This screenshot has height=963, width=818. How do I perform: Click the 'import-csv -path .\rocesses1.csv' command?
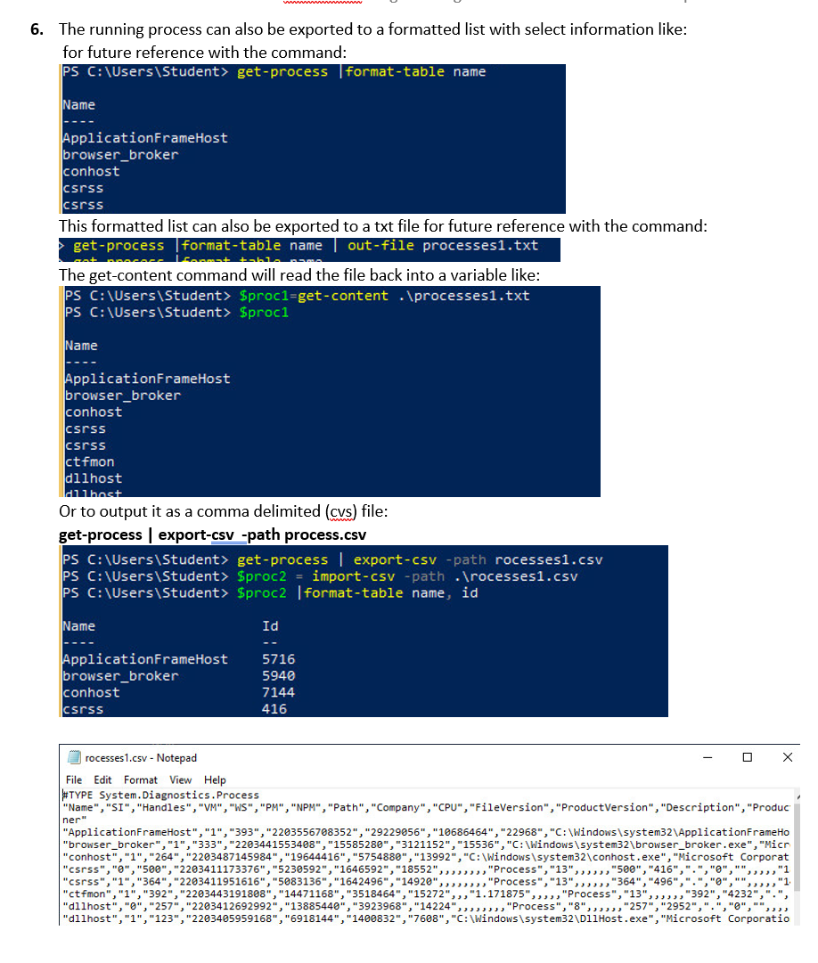point(445,576)
